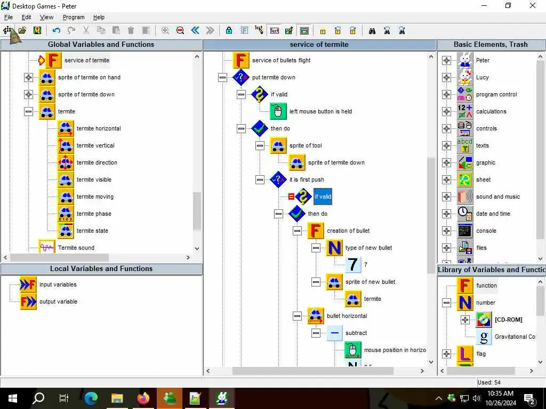Click the Lucy rabbit icon
Viewport: 546px width, 409px height.
(x=465, y=77)
